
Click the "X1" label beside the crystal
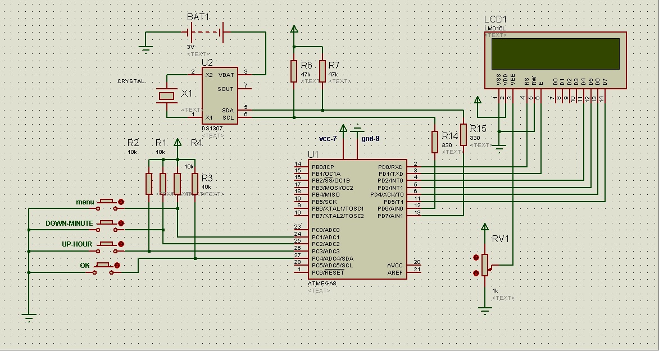tap(186, 93)
